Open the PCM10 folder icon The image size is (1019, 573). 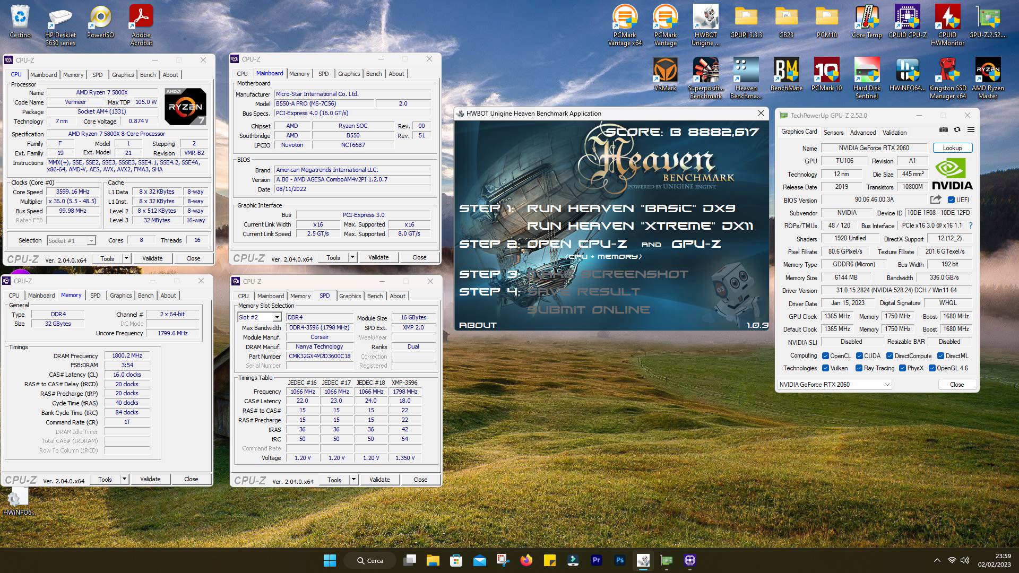click(827, 22)
